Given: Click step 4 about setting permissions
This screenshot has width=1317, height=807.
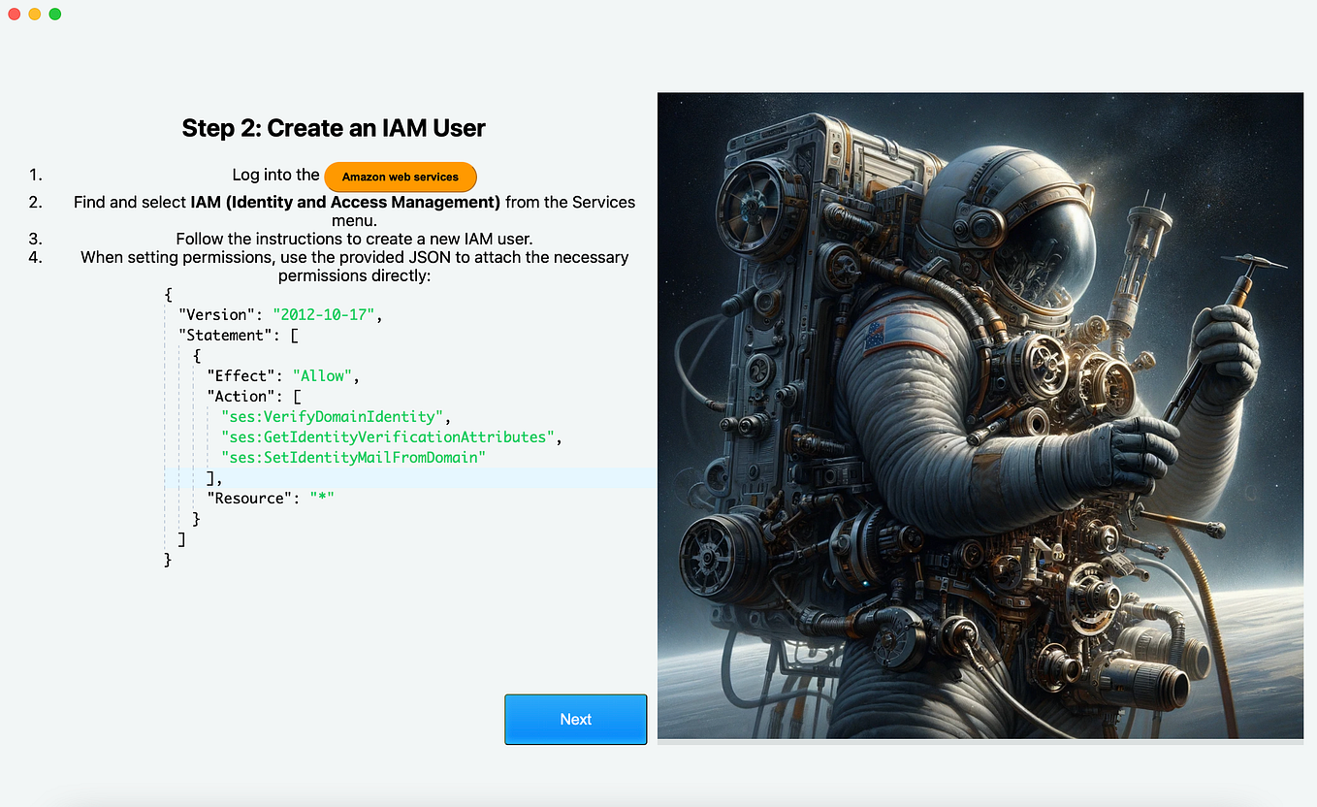Looking at the screenshot, I should pyautogui.click(x=353, y=266).
